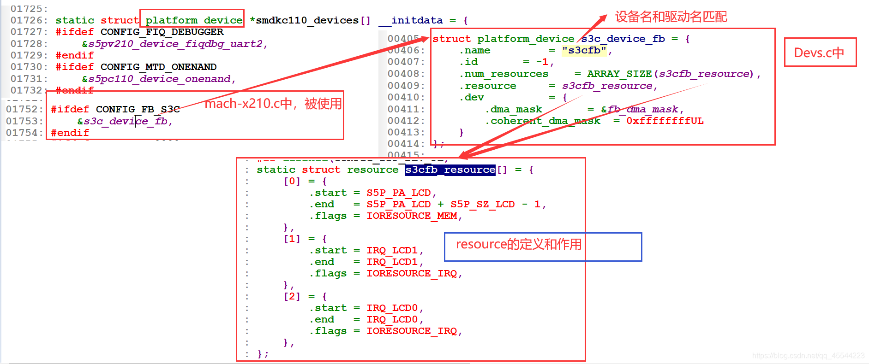The image size is (869, 364).
Task: Click line number 01726
Action: [x=29, y=20]
